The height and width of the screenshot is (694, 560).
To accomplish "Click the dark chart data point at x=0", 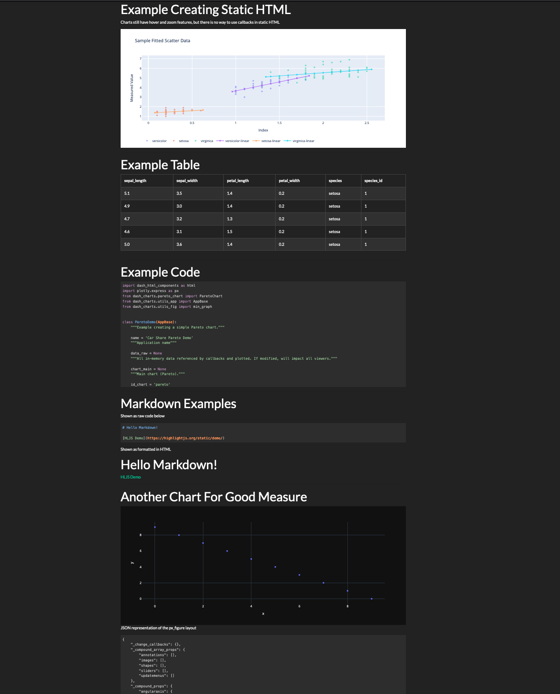I will 155,527.
